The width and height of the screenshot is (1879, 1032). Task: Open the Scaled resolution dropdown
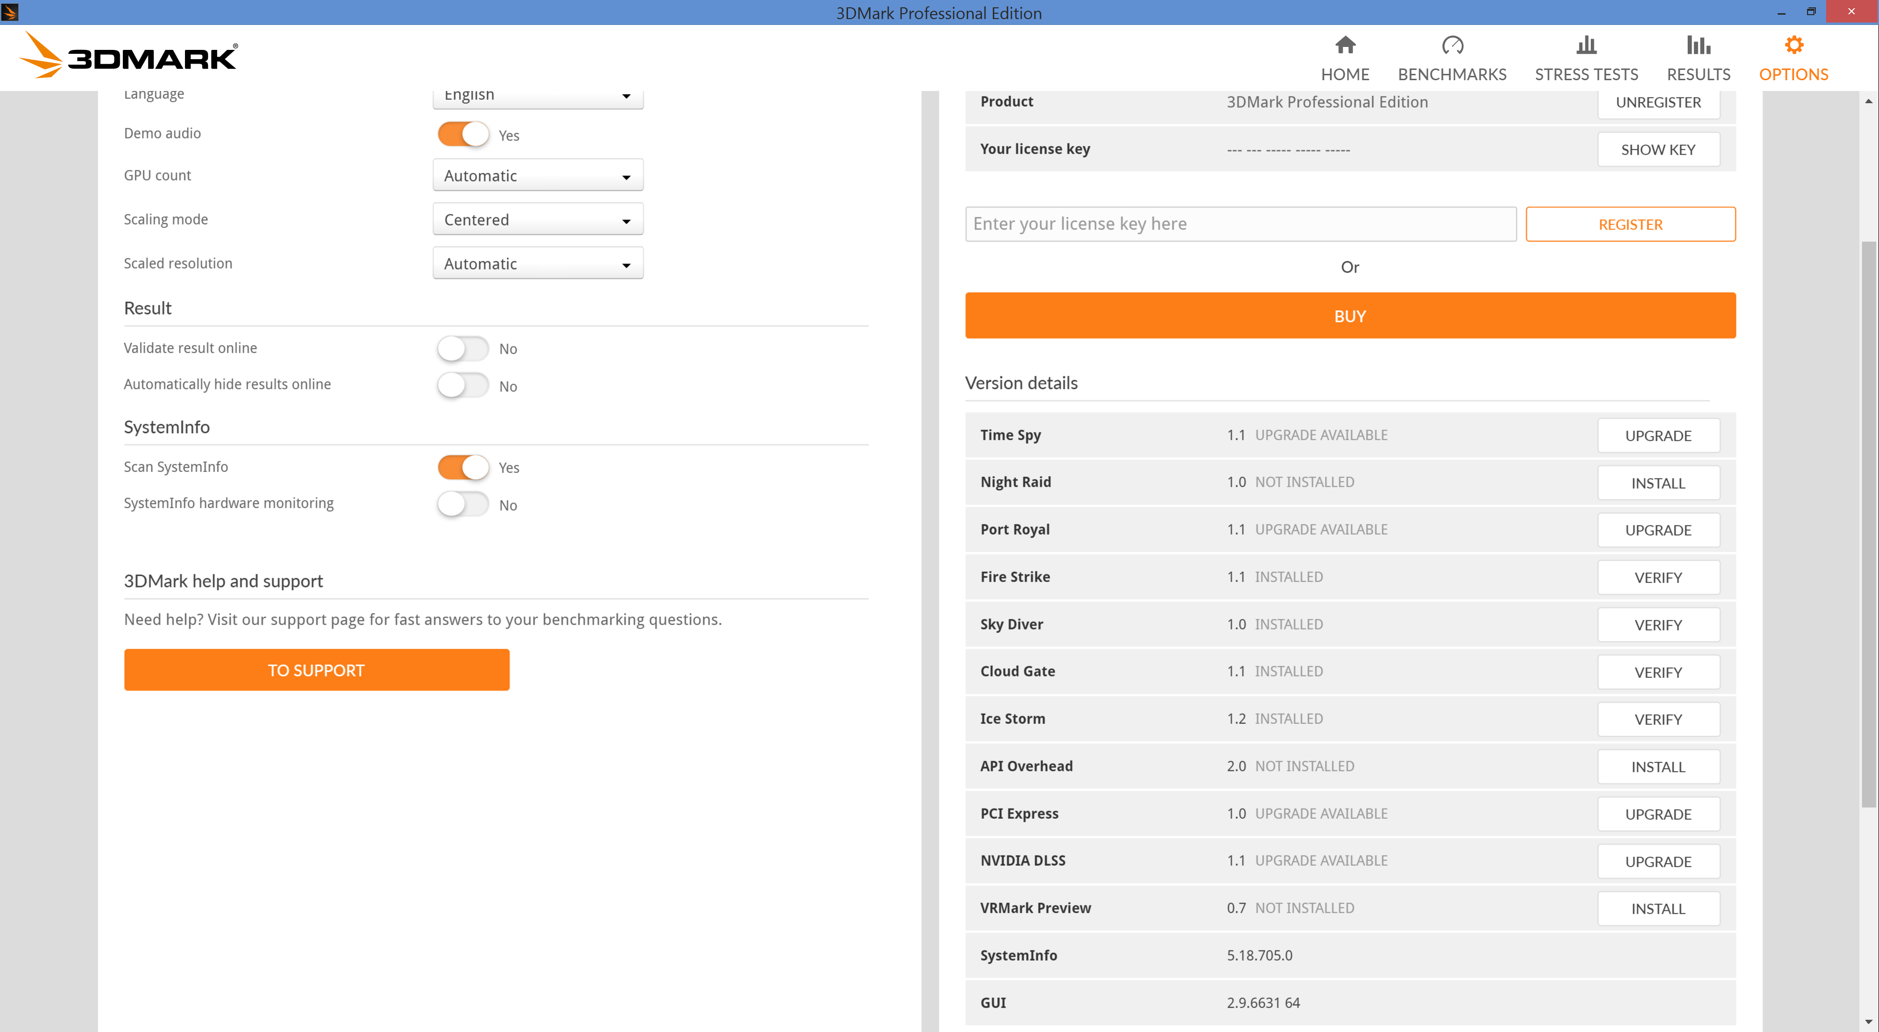tap(538, 263)
